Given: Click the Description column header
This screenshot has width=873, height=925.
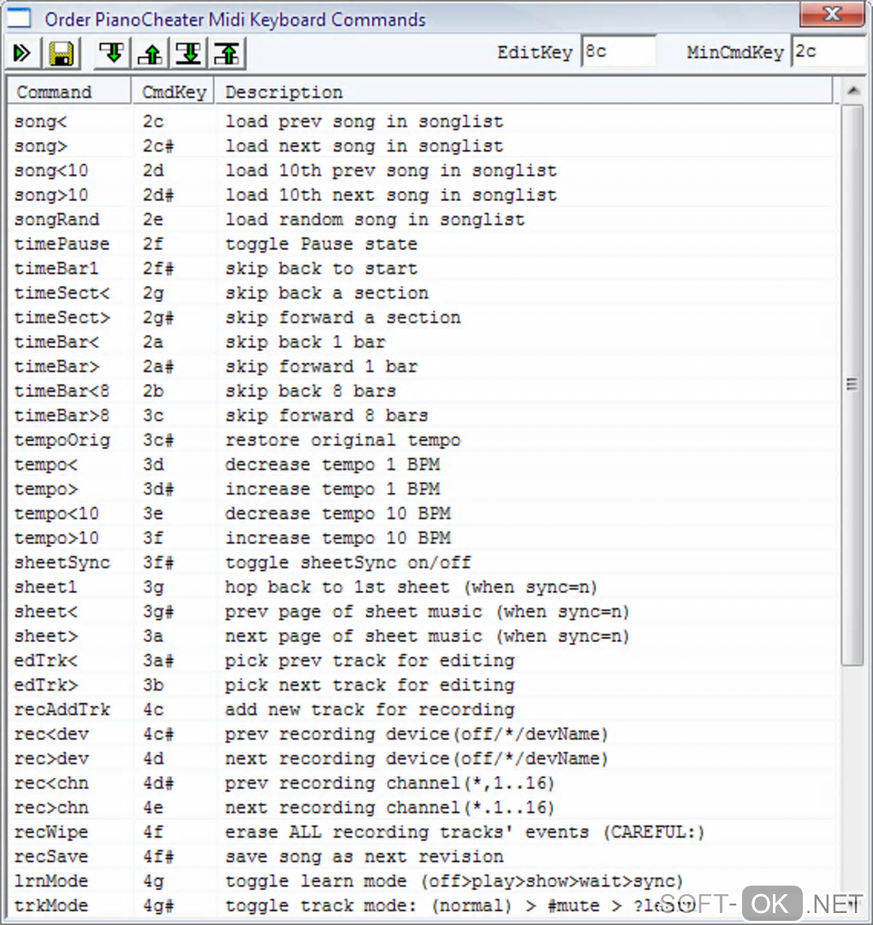Looking at the screenshot, I should click(524, 92).
